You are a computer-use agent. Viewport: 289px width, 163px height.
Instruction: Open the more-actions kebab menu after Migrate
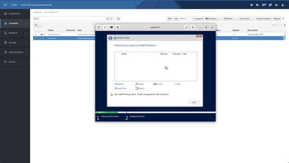283,19
